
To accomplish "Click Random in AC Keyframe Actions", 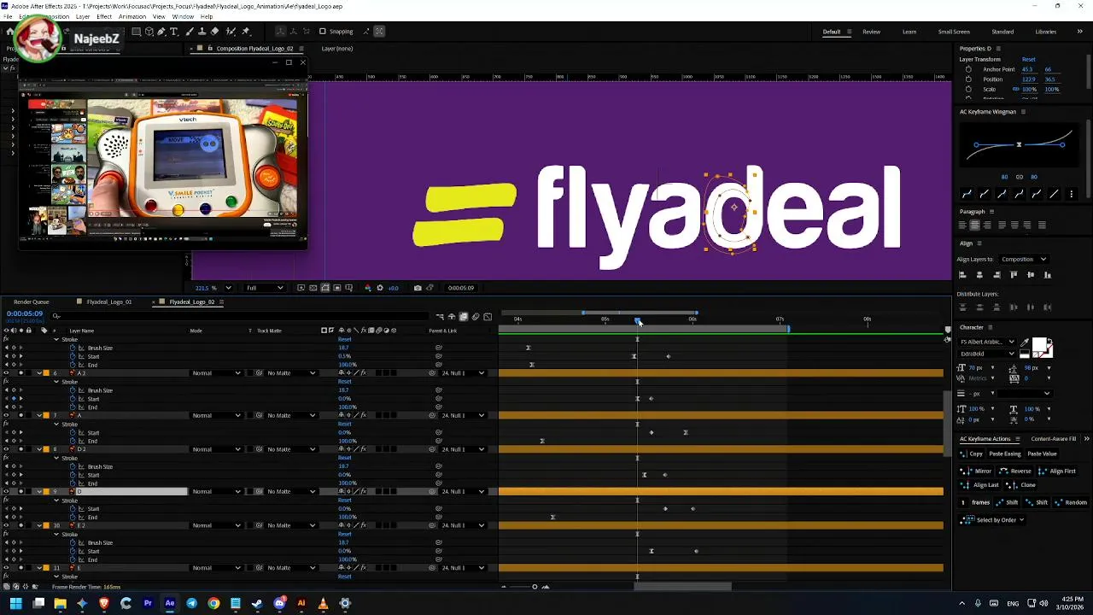I will coord(1072,502).
